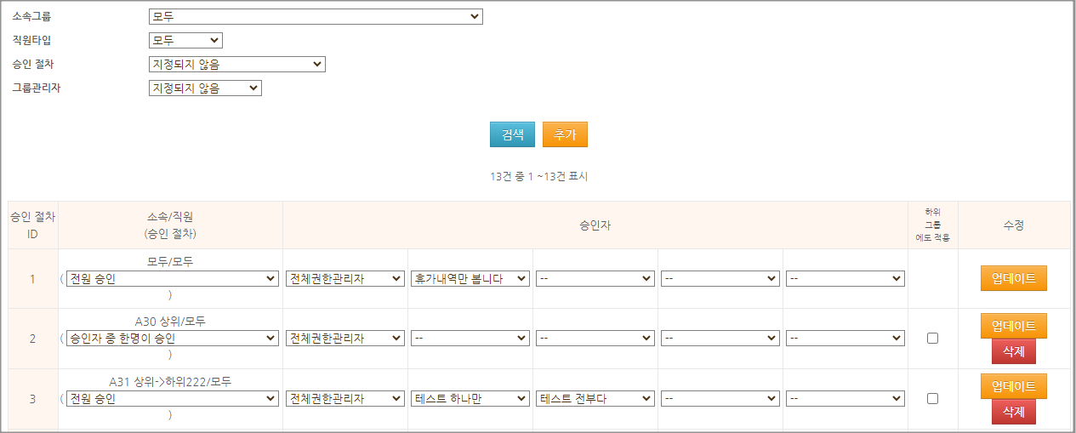Image resolution: width=1076 pixels, height=433 pixels.
Task: Expand the 승인 절차 filter dropdown
Action: point(236,64)
